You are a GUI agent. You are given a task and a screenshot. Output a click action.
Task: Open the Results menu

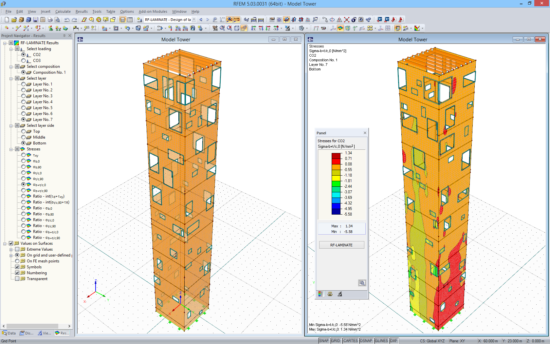tap(82, 11)
